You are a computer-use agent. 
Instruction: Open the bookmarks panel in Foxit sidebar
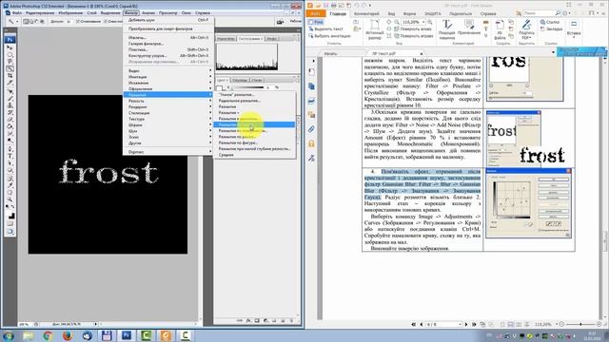pyautogui.click(x=311, y=72)
